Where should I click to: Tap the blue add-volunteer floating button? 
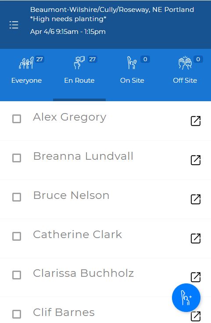(x=186, y=297)
